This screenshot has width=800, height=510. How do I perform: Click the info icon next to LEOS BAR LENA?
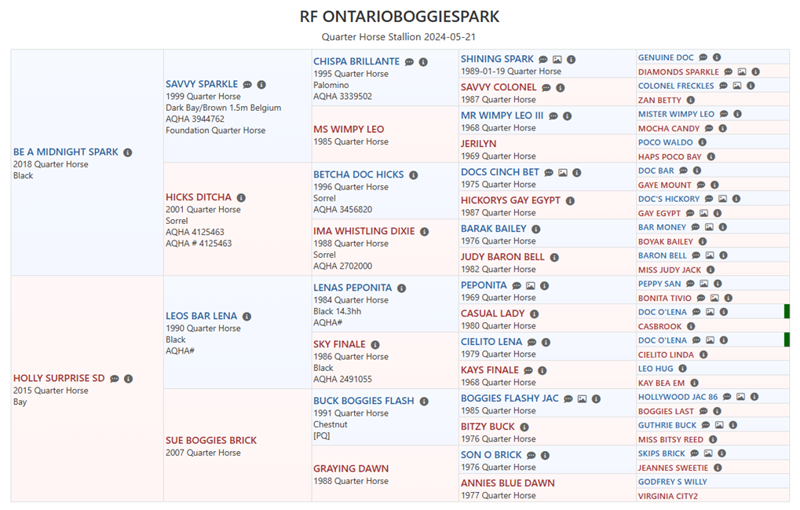247,317
